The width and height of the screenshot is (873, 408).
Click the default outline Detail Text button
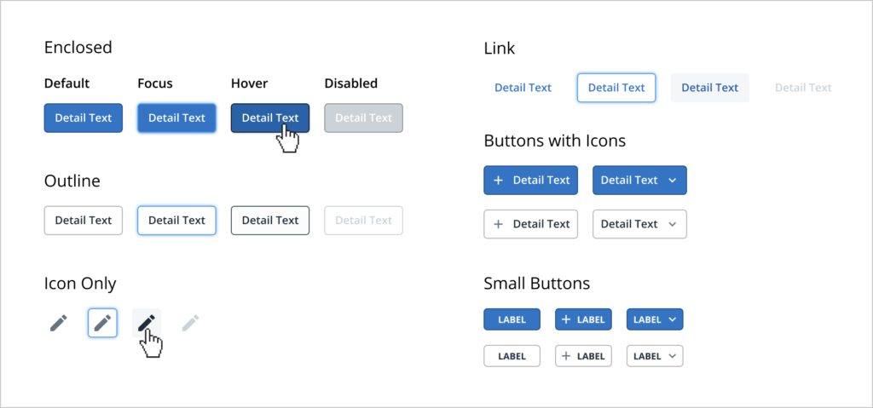tap(84, 221)
